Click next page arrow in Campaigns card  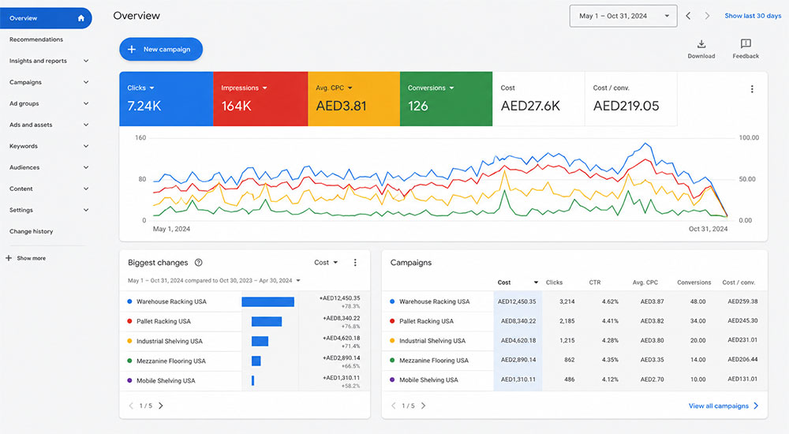coord(423,406)
